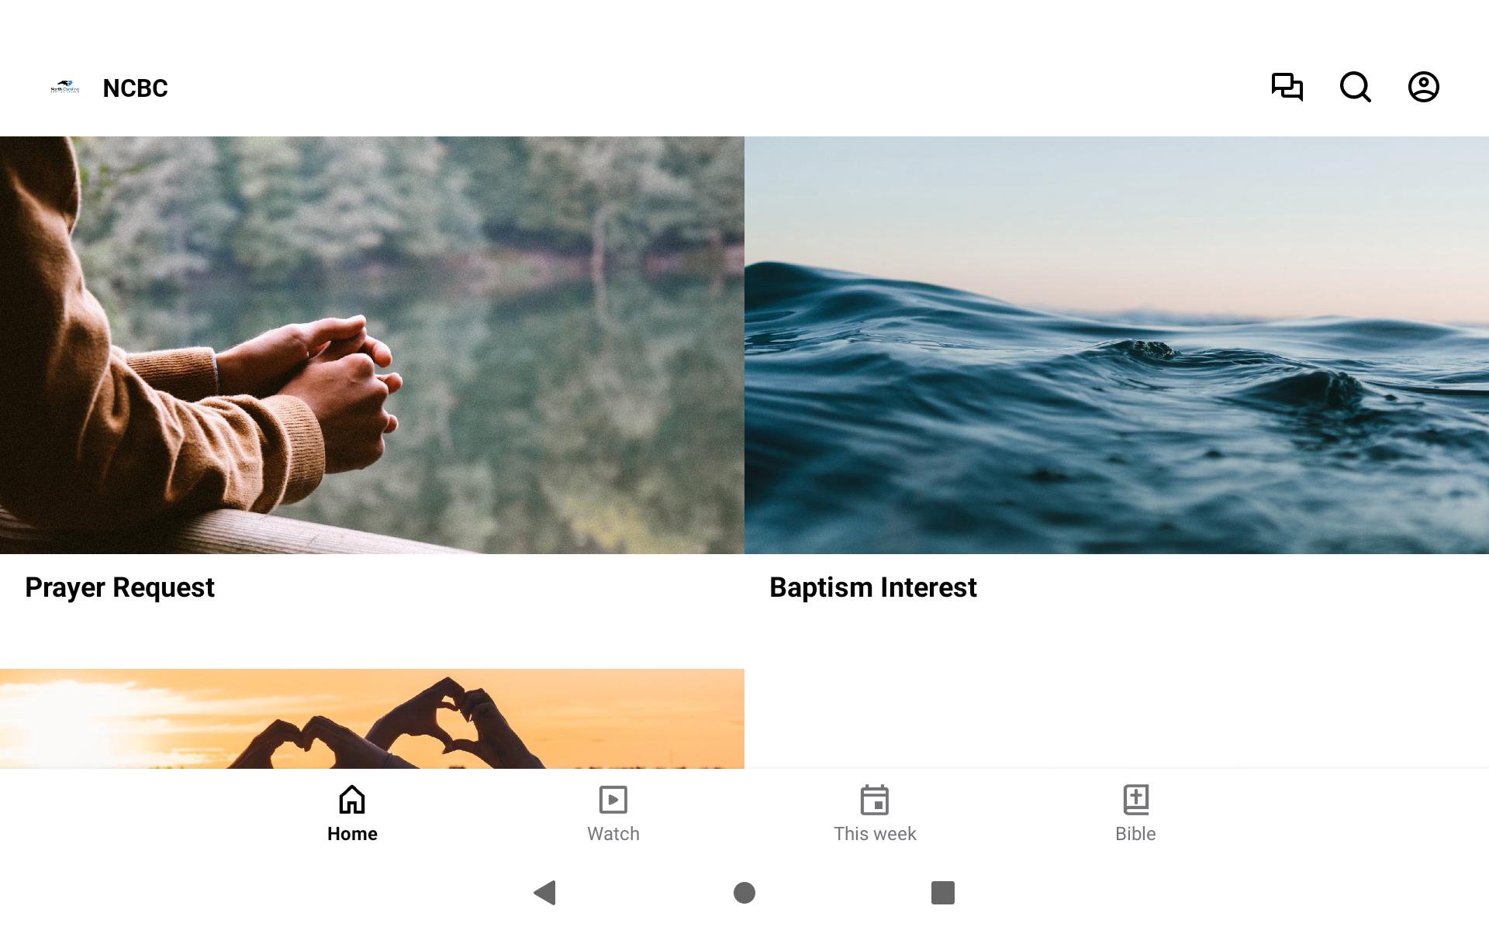Switch to the This week tab label
This screenshot has width=1489, height=930.
(x=875, y=834)
